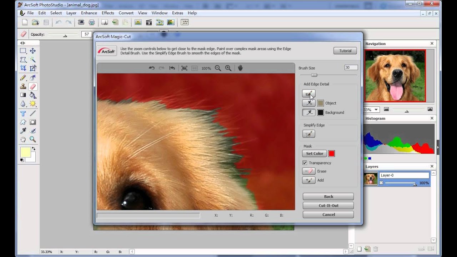Click the Brush Size slider handle

[x=314, y=75]
